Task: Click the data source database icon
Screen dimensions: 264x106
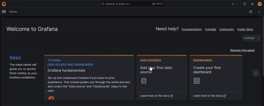Action: (144, 81)
